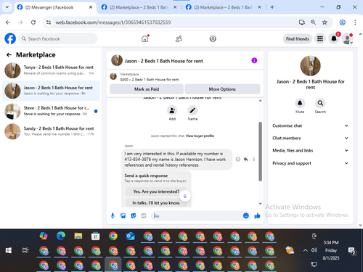Viewport: 363px width, 272px height.
Task: Open the Friends icon in top navigation
Action: [x=179, y=38]
